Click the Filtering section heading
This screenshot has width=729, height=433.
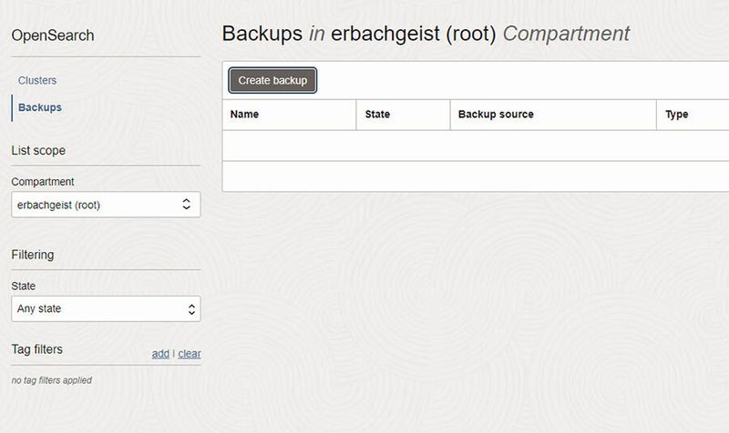point(33,255)
